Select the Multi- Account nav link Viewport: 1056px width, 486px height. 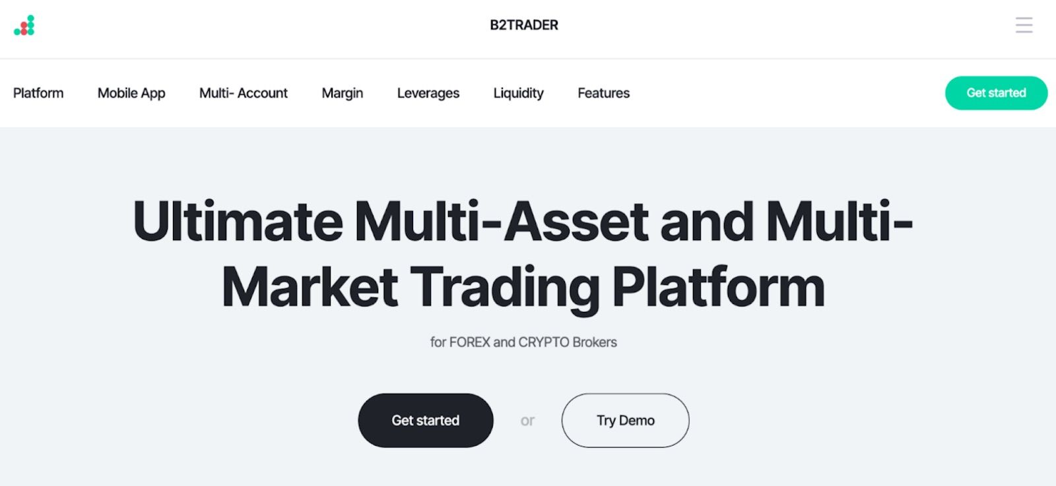[244, 93]
